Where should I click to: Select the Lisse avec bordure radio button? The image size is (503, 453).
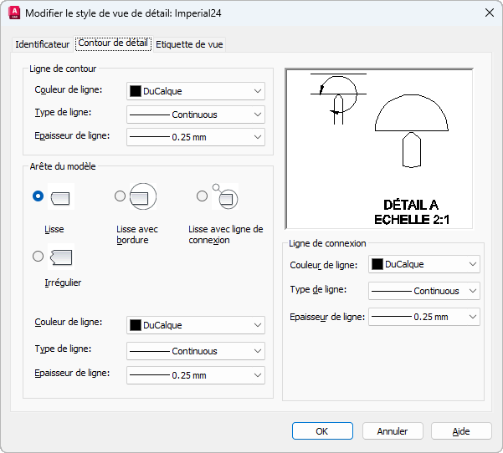(x=120, y=196)
